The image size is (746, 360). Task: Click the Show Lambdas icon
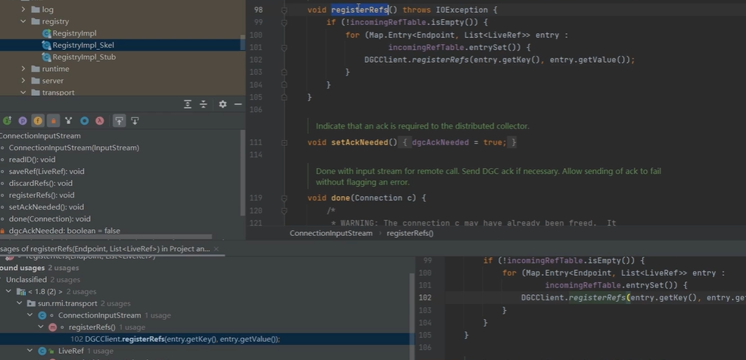[x=100, y=121]
